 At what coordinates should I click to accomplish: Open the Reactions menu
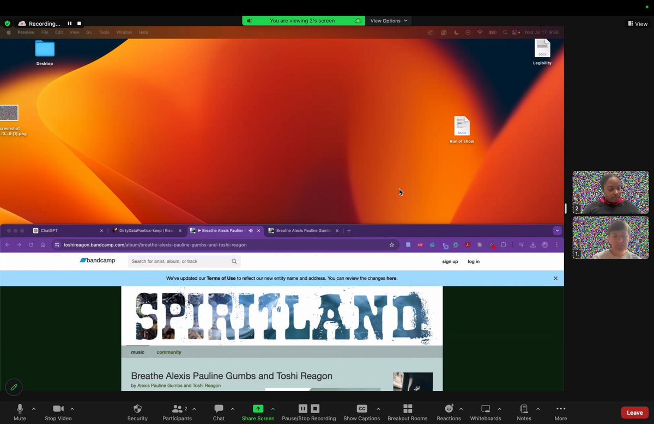pyautogui.click(x=449, y=412)
